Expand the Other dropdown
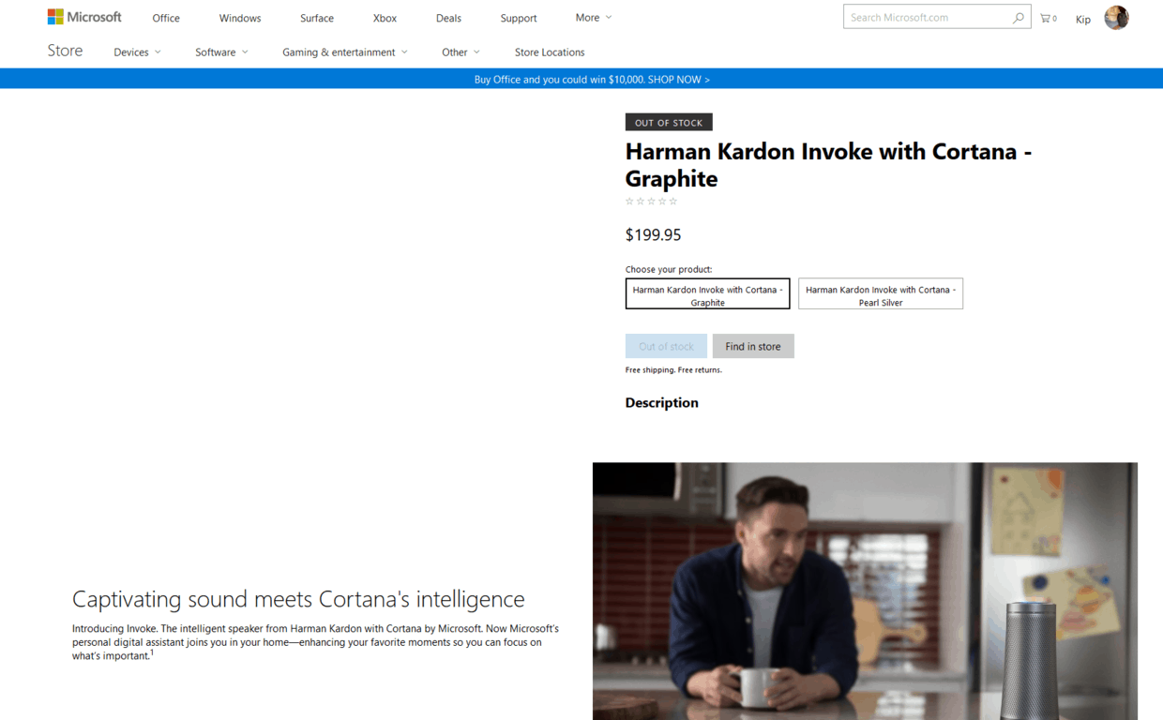1163x720 pixels. pos(461,52)
